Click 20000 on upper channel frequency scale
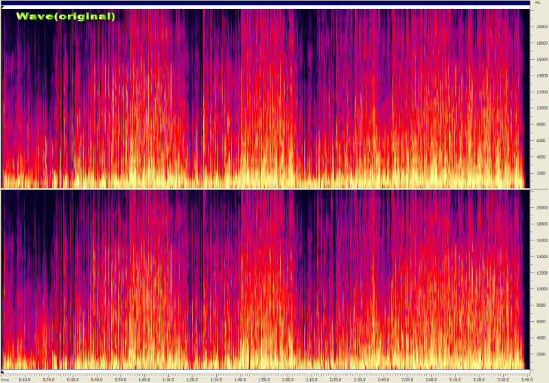The width and height of the screenshot is (549, 383). click(x=541, y=27)
